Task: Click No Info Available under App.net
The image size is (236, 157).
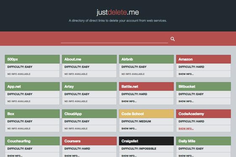Action: pyautogui.click(x=19, y=101)
